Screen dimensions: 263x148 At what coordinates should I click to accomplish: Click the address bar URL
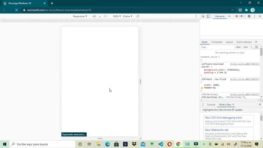point(59,10)
